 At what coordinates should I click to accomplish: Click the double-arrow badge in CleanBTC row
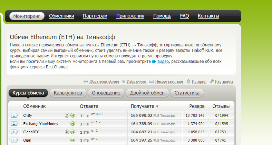67,132
